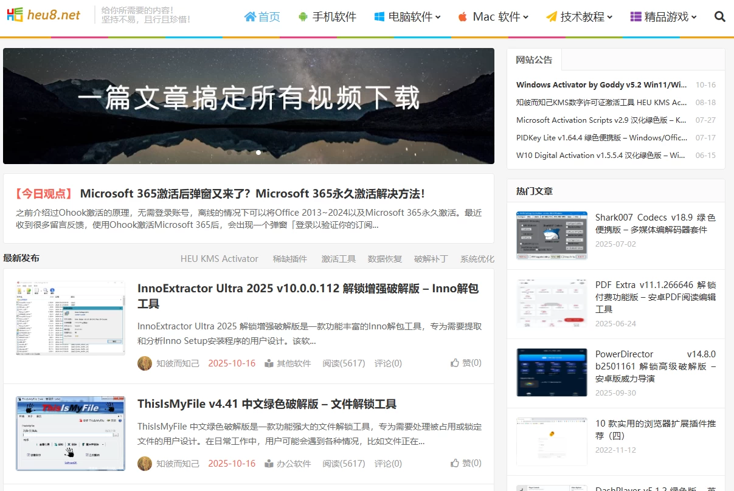Open the Microsoft 365激活 headline article
The width and height of the screenshot is (734, 491).
[x=252, y=194]
